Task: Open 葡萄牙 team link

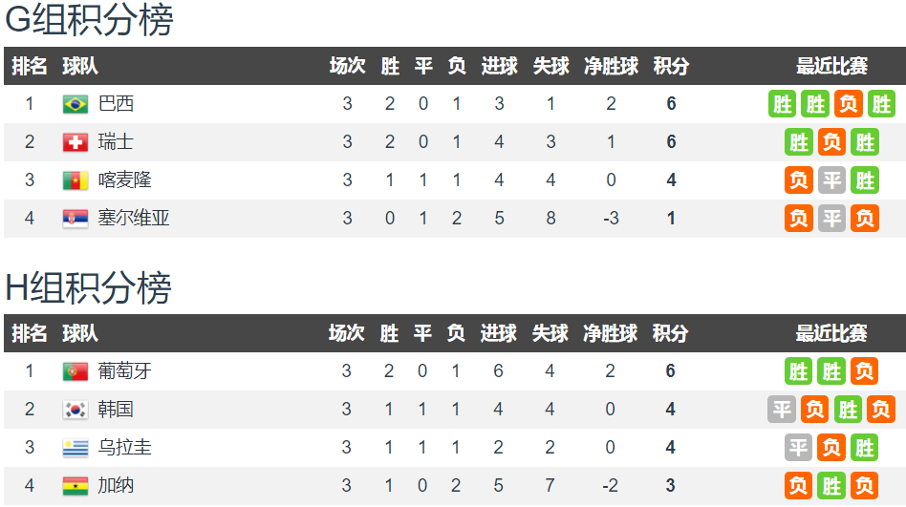Action: click(x=125, y=370)
